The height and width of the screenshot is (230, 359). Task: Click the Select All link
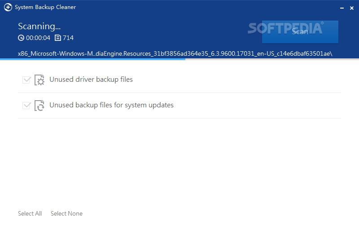click(30, 213)
